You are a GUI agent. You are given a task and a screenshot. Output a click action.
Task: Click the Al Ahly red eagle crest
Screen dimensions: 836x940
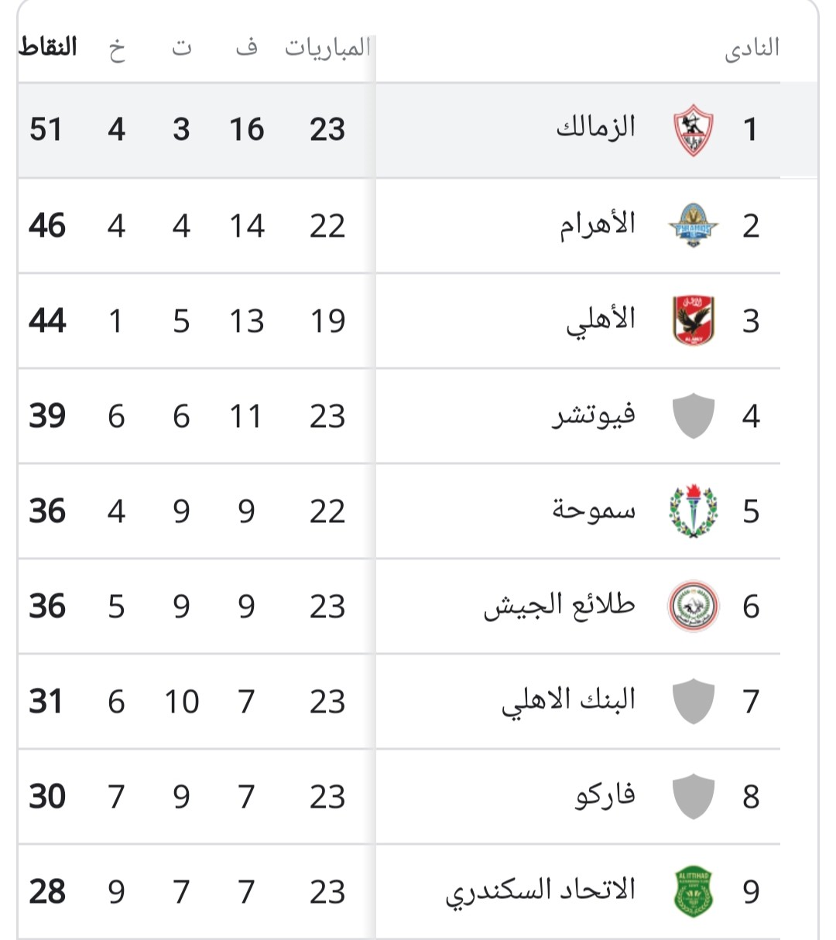tap(693, 321)
